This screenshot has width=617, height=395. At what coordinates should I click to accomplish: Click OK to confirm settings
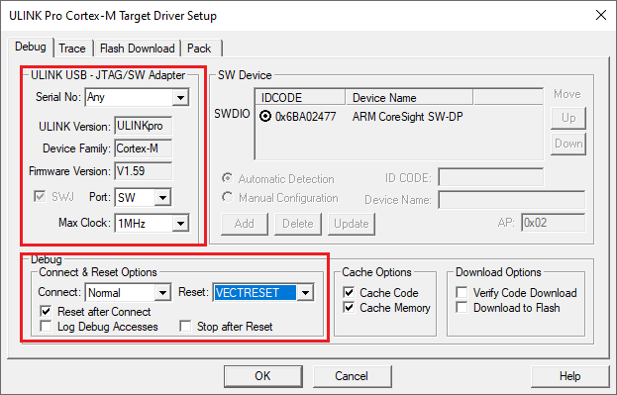[x=263, y=376]
